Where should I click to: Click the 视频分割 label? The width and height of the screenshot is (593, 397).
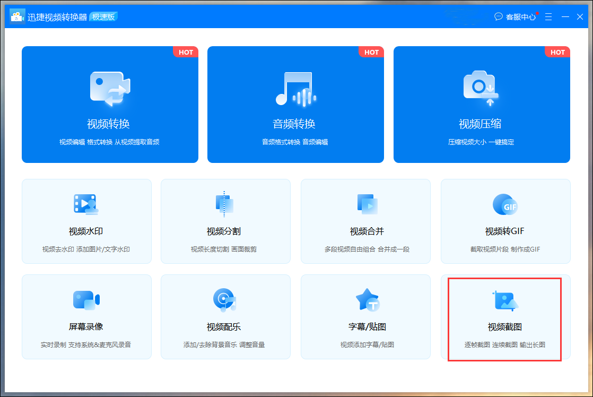tap(224, 231)
